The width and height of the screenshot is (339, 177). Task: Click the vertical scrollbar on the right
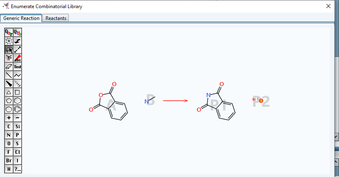pyautogui.click(x=336, y=81)
